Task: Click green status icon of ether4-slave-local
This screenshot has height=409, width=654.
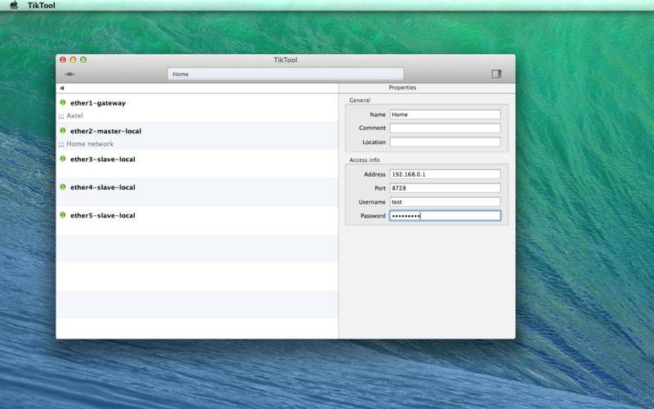Action: coord(63,187)
